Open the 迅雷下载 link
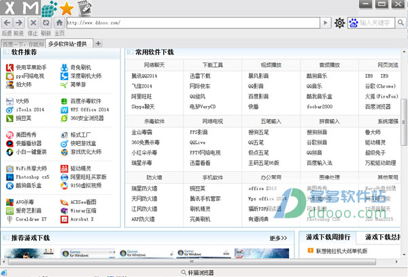The width and height of the screenshot is (408, 277). (200, 76)
